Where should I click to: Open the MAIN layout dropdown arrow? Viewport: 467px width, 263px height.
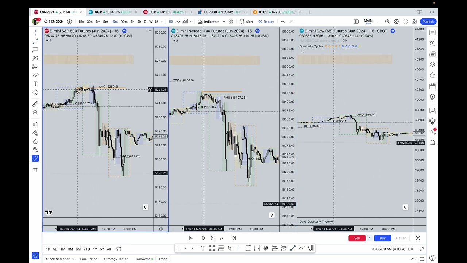(378, 22)
